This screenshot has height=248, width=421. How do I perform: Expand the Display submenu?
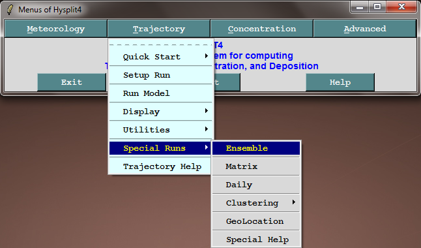[160, 112]
